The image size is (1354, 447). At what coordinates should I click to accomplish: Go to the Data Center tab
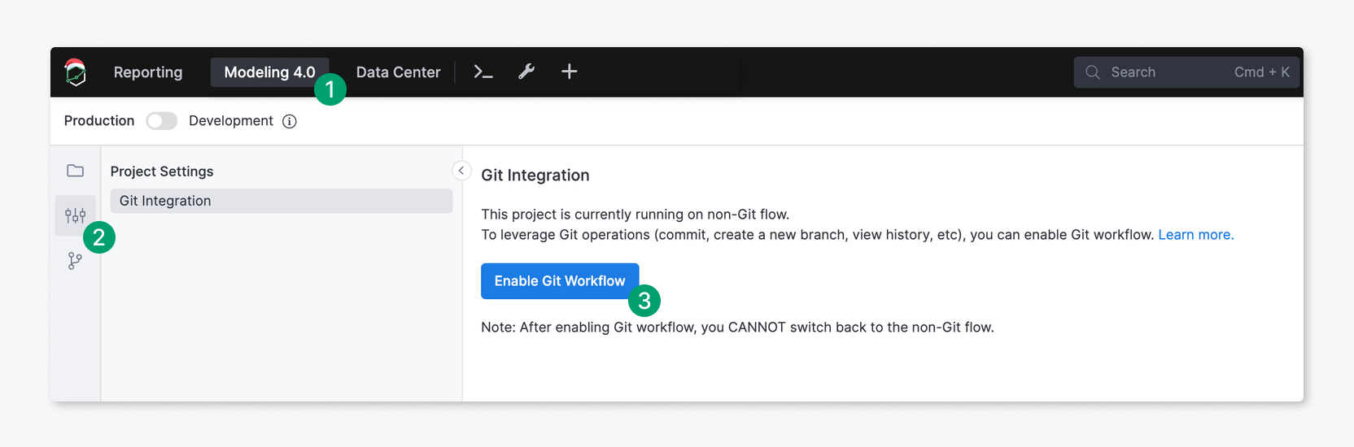tap(399, 72)
